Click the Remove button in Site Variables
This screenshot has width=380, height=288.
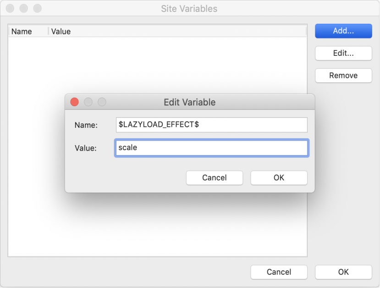pyautogui.click(x=343, y=76)
